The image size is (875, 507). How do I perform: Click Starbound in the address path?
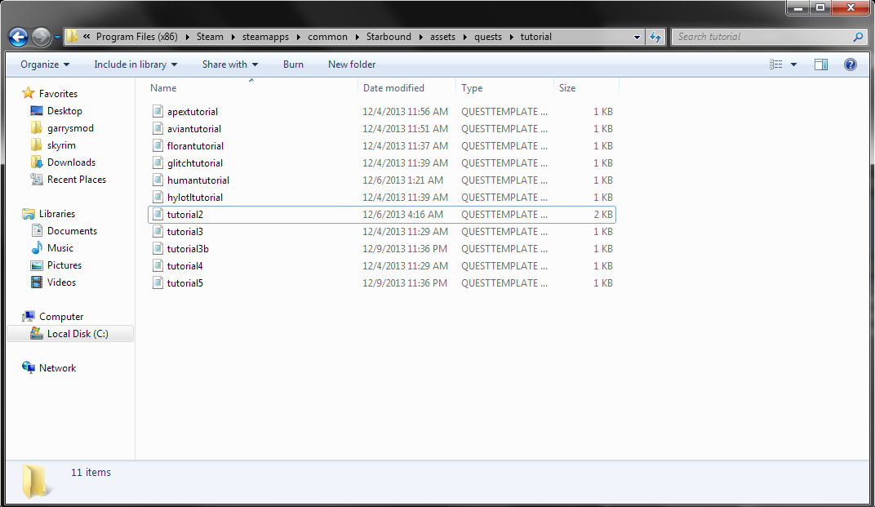(389, 37)
